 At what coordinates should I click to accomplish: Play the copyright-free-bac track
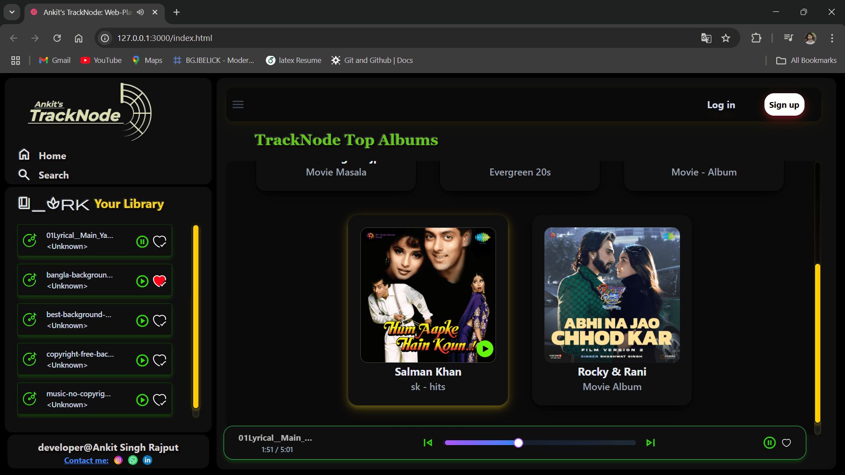[x=142, y=360]
